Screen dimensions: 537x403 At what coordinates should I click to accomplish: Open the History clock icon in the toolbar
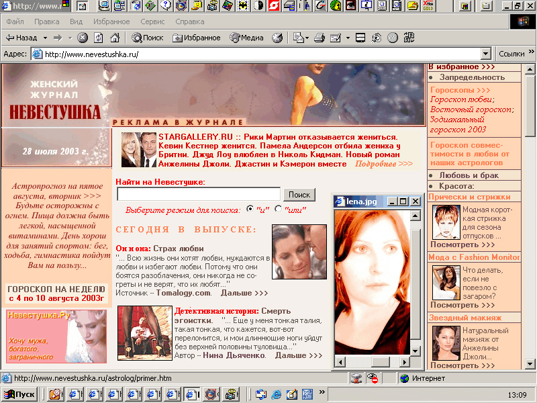277,38
